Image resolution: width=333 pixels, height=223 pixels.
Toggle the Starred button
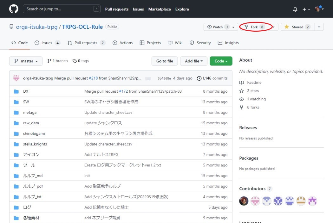(297, 27)
